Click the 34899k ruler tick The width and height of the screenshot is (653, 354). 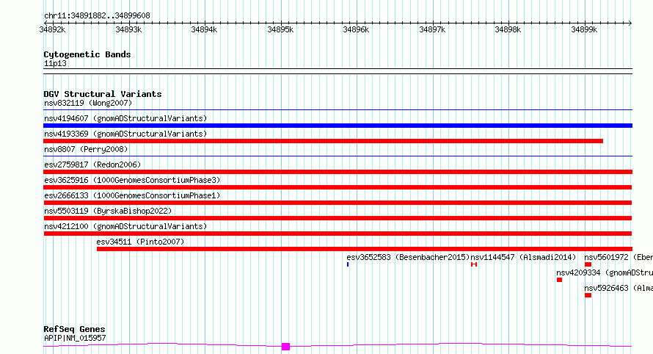pyautogui.click(x=584, y=29)
